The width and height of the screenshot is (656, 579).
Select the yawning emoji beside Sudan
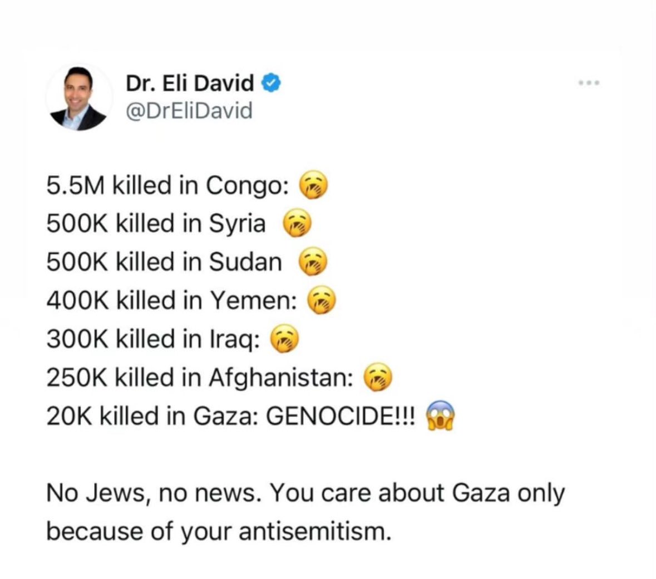point(313,261)
